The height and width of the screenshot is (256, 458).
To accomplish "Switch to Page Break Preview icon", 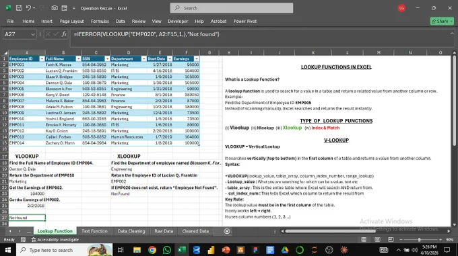I will 391,240.
